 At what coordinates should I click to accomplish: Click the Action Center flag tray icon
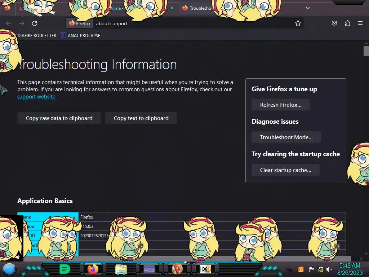click(x=311, y=269)
